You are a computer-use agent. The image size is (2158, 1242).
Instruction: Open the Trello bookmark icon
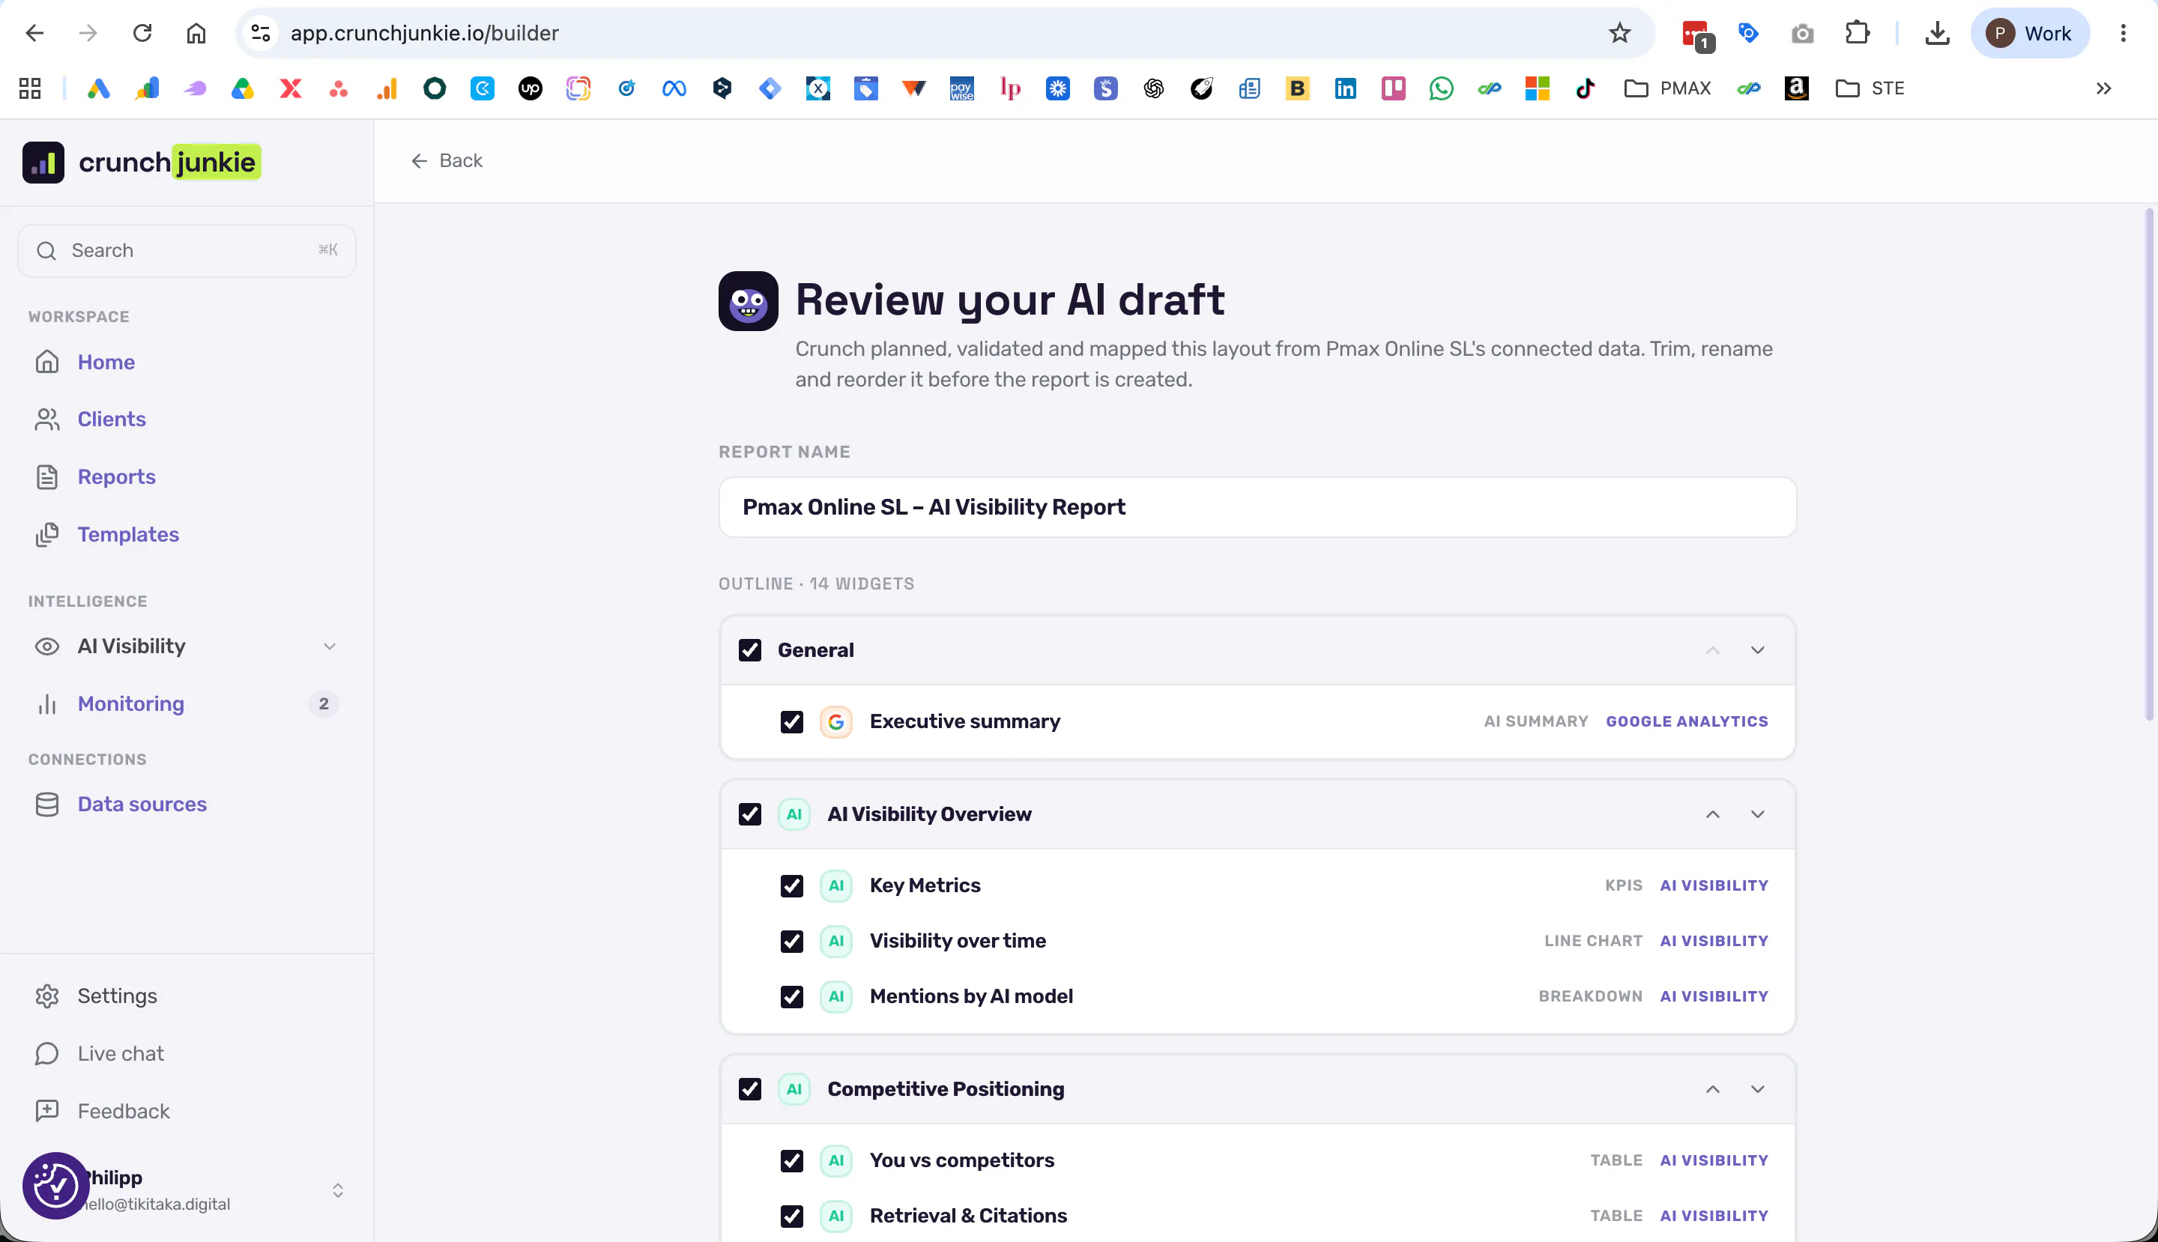tap(1394, 88)
